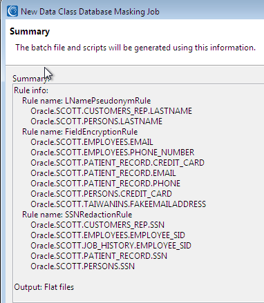Viewport: 264px width, 303px height.
Task: Click the window title 'New Data Class Database Masking Job'
Action: (90, 12)
